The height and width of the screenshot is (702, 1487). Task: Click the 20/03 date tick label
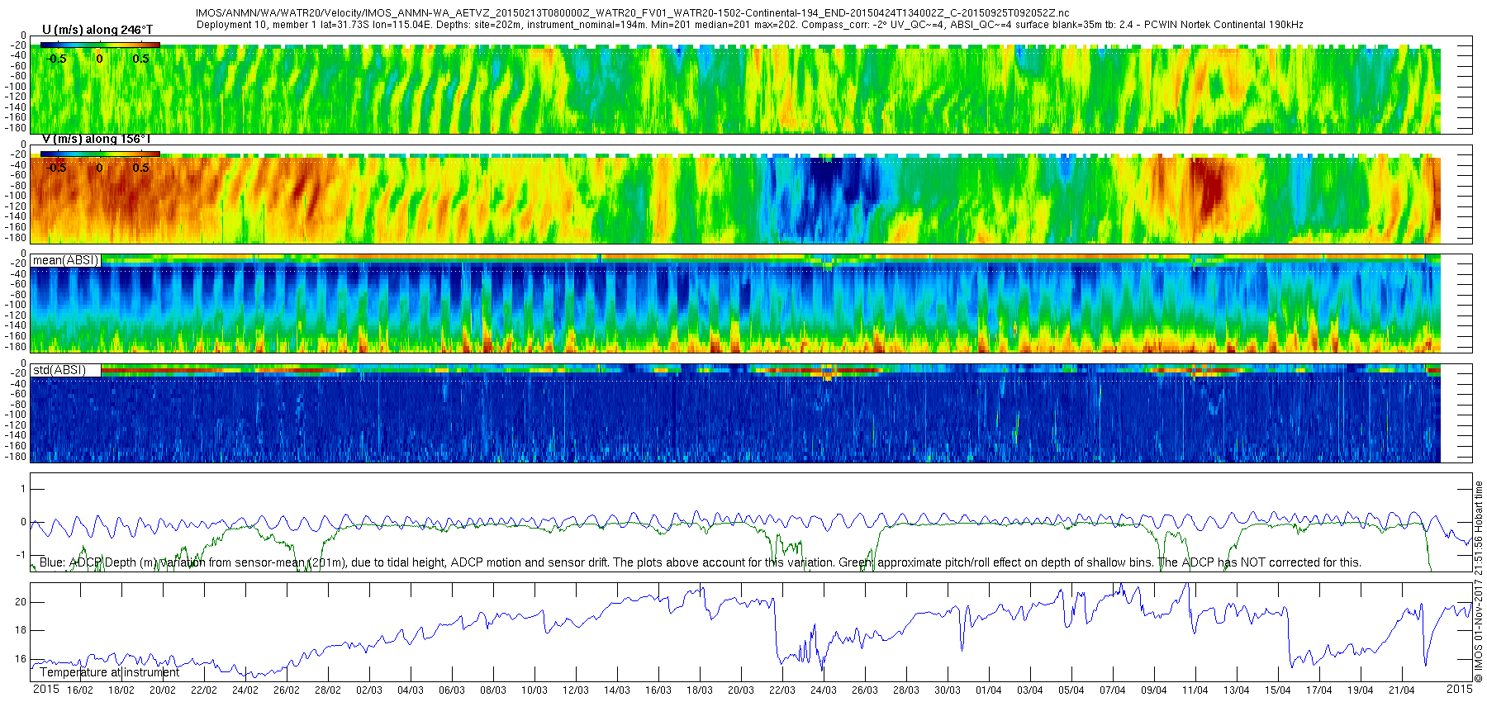tap(741, 690)
